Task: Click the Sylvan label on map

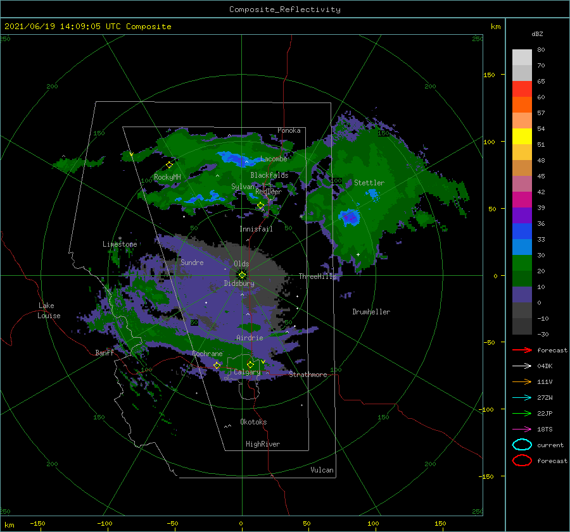Action: coord(243,187)
